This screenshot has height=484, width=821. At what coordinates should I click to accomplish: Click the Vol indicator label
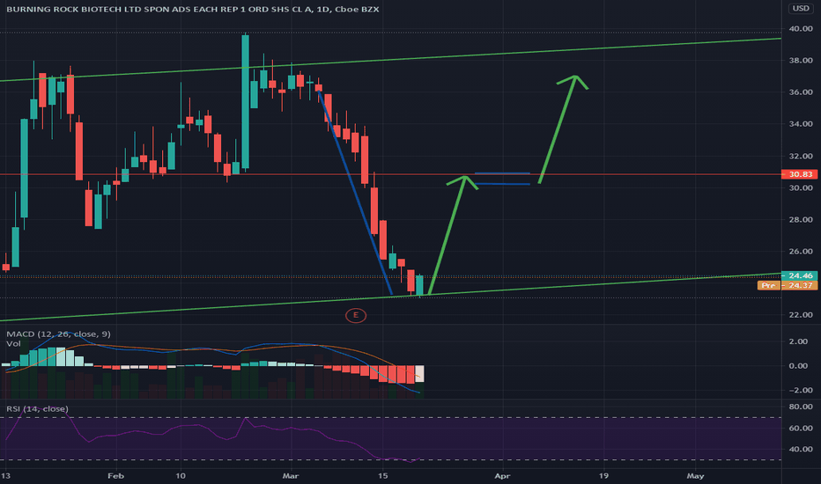pos(13,344)
